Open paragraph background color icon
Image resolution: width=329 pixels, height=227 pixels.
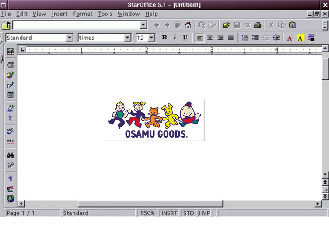311,38
